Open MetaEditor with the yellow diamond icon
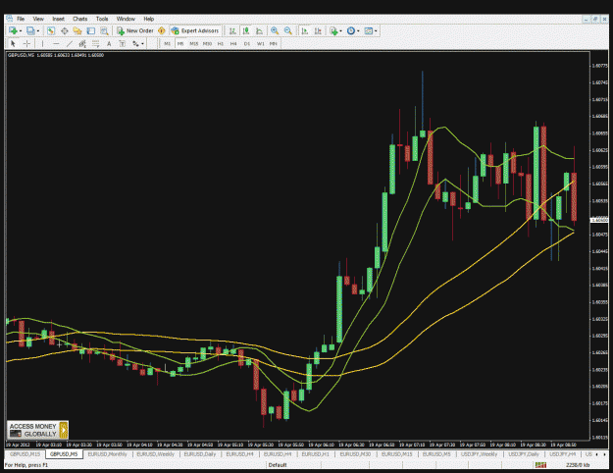 (x=162, y=30)
